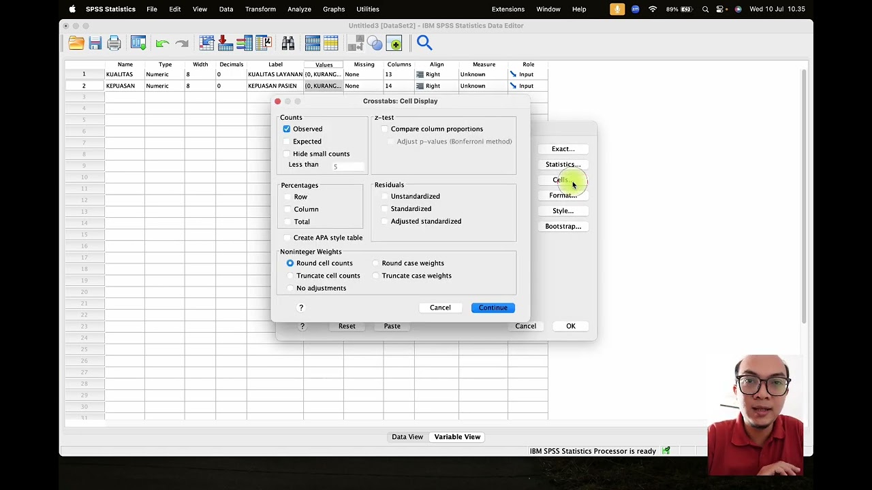
Task: Open Measure dropdown for KEPUASAN row
Action: [x=483, y=86]
